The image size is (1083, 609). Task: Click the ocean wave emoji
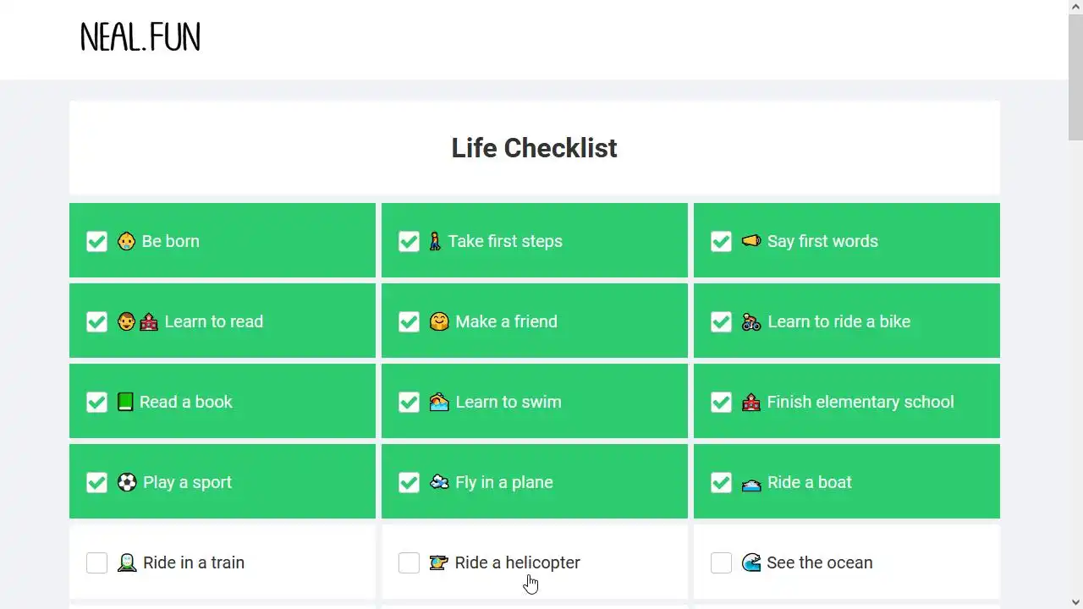[751, 562]
